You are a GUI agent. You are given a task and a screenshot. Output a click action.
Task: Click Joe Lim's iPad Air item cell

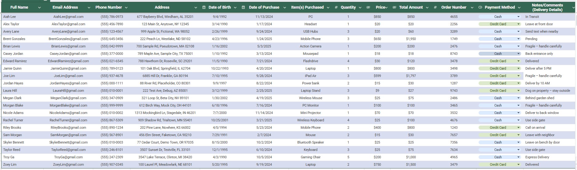point(311,76)
